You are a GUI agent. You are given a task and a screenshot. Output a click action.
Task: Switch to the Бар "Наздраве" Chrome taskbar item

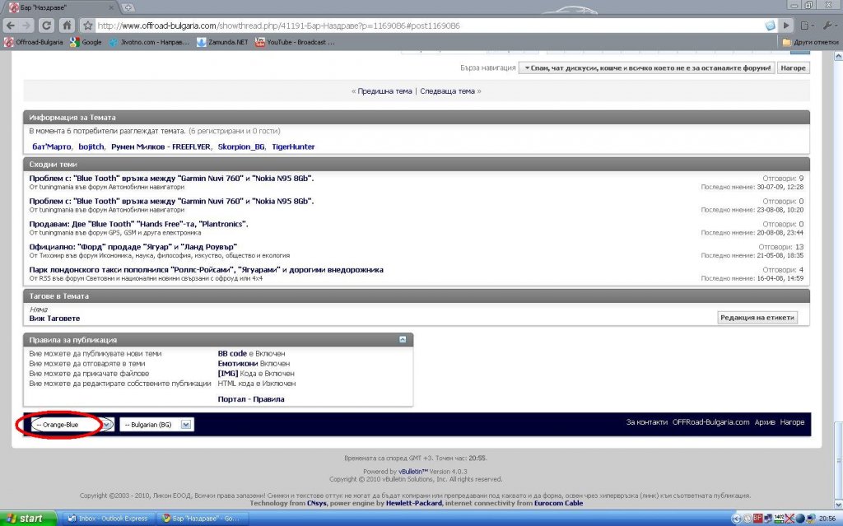[202, 519]
